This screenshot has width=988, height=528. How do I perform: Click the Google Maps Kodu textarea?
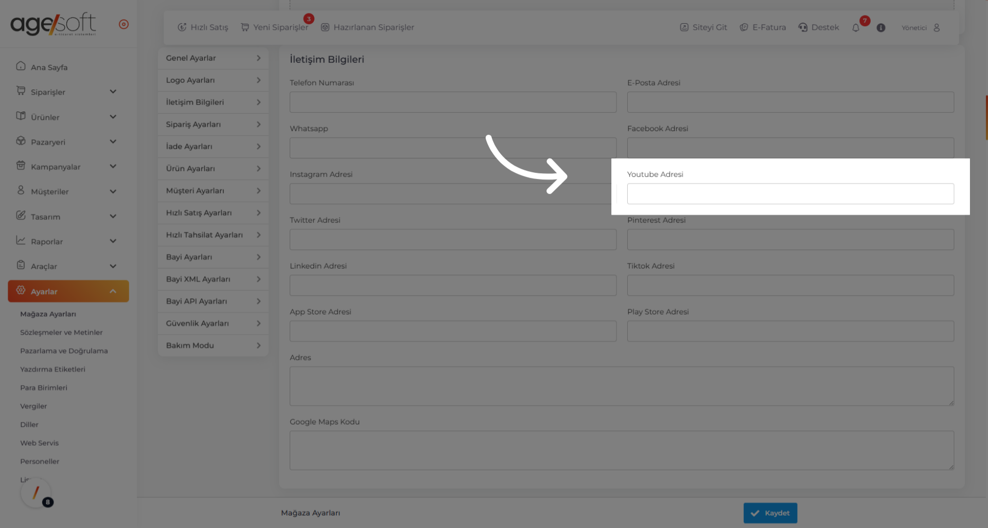(622, 450)
